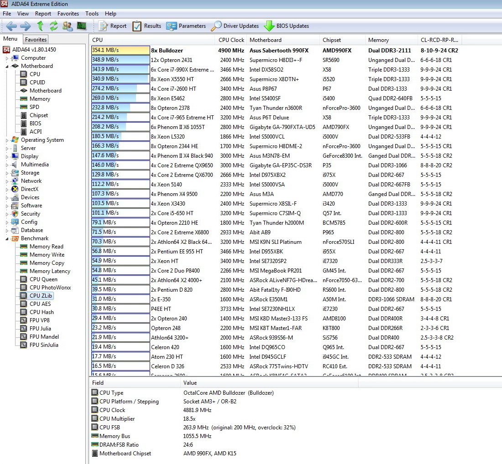Expand the Computer tree node

pos(7,58)
